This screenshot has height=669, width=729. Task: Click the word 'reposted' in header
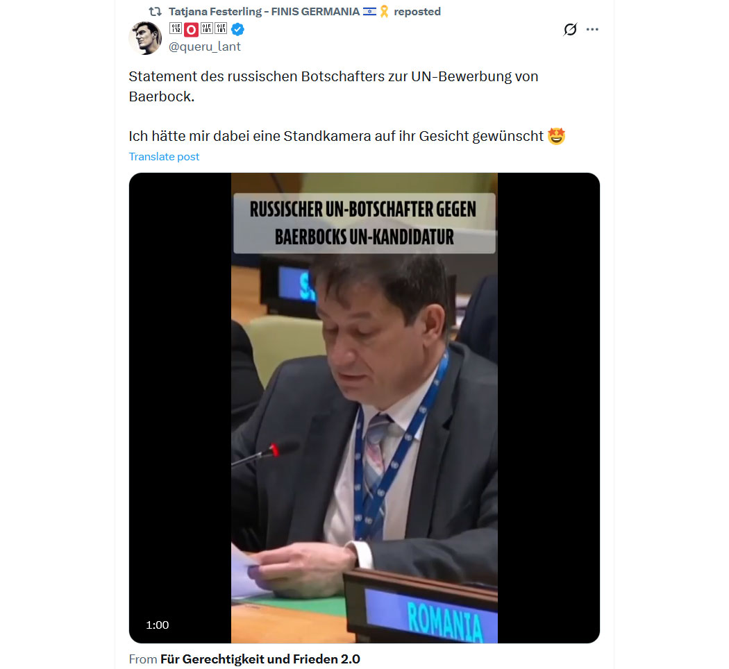[x=417, y=12]
